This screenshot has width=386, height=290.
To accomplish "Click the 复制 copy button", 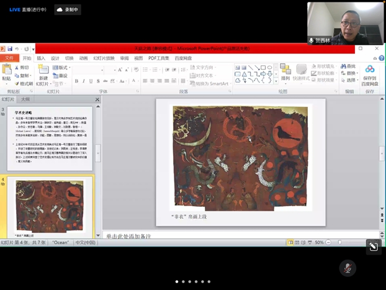I will pos(22,75).
